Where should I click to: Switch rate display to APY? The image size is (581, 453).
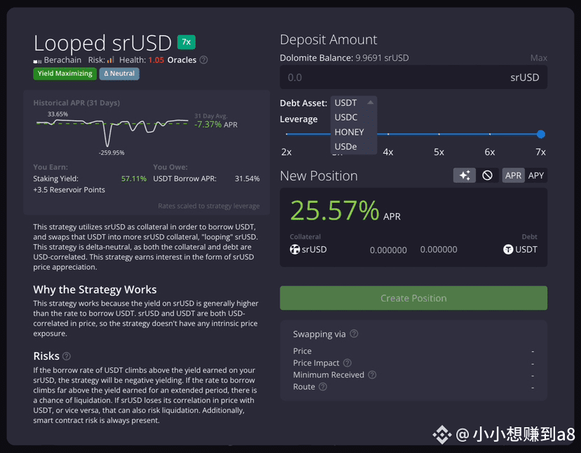[x=535, y=175]
